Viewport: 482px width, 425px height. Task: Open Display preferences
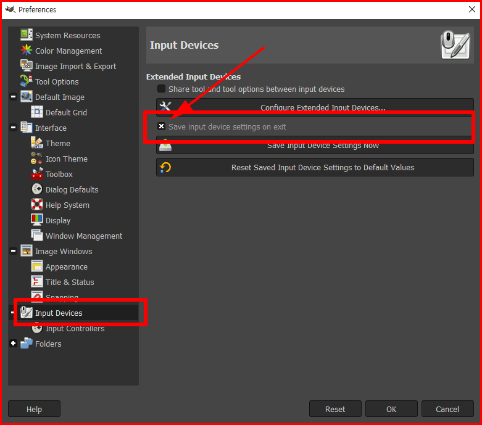[x=58, y=220]
